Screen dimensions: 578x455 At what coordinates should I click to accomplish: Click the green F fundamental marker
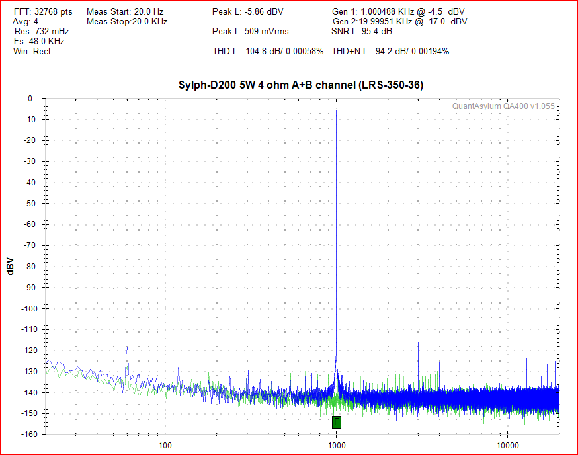coord(336,422)
